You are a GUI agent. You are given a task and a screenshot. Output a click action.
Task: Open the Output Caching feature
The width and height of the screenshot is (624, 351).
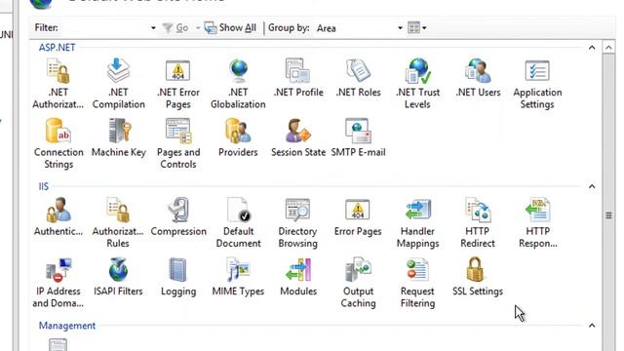tap(358, 283)
